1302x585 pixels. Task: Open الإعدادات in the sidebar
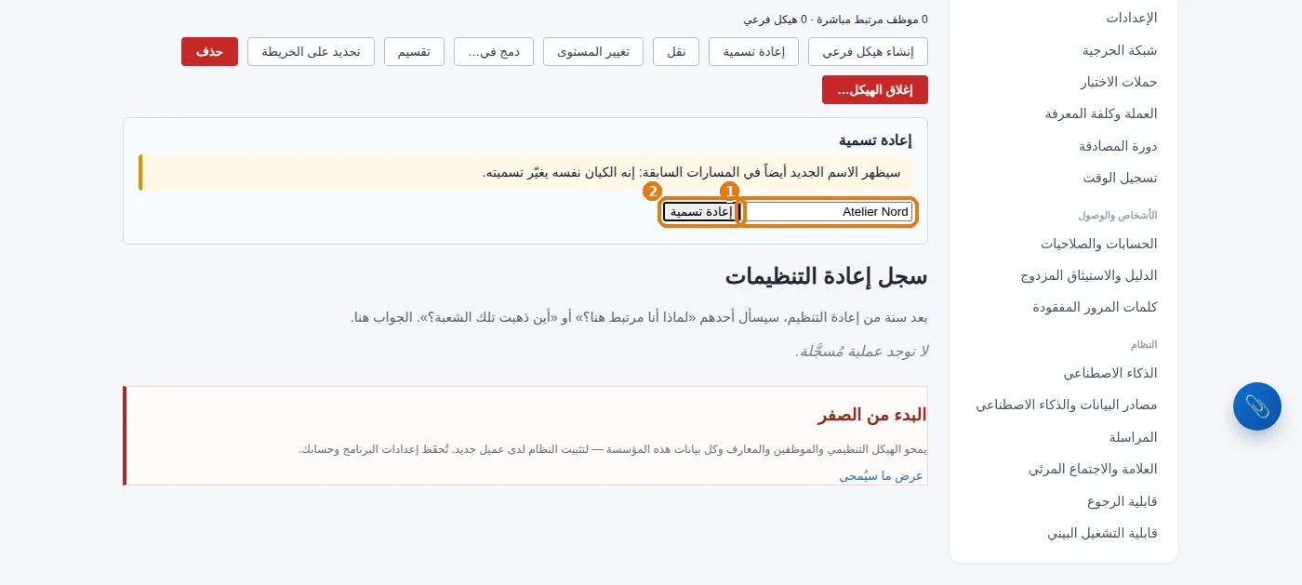tap(1131, 18)
